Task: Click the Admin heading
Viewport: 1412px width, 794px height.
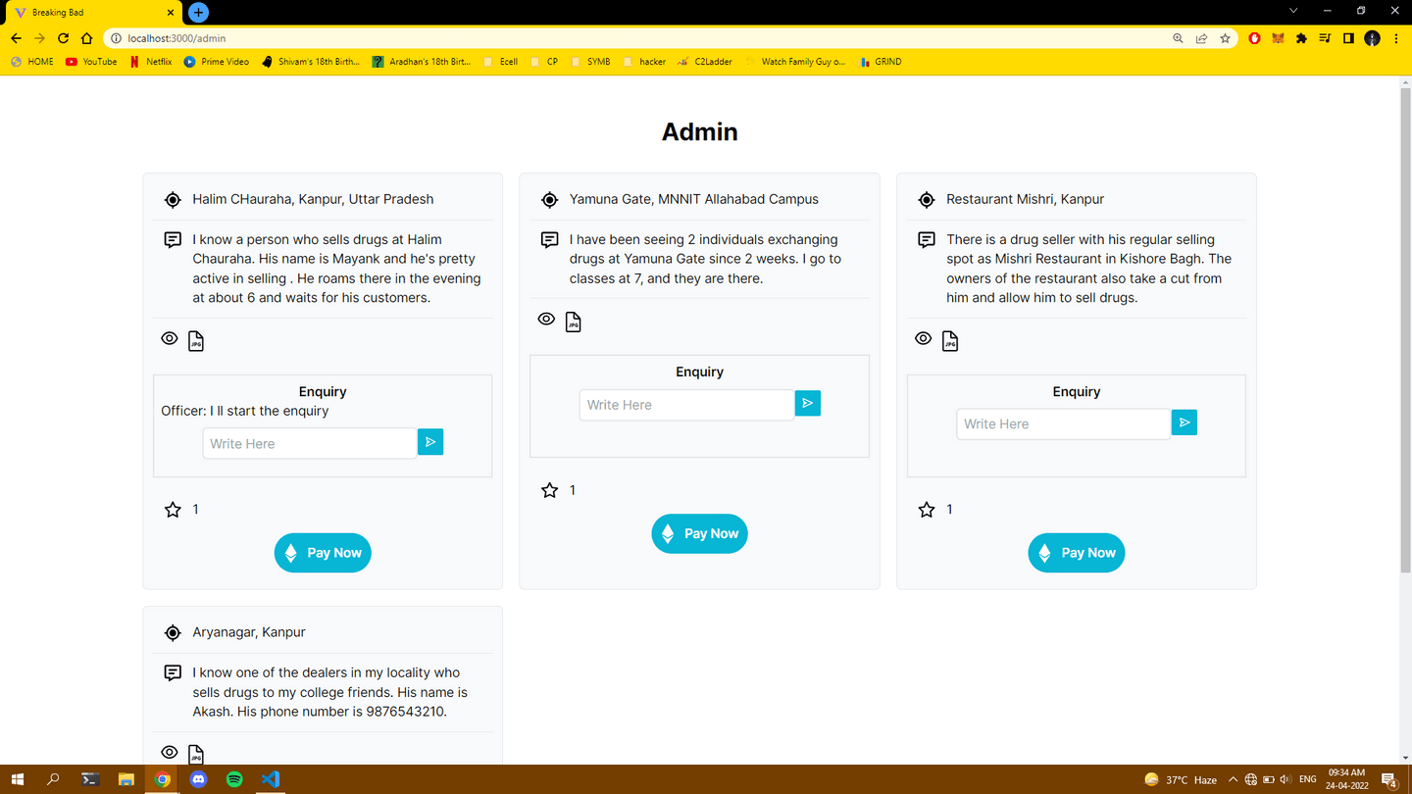Action: pyautogui.click(x=699, y=131)
